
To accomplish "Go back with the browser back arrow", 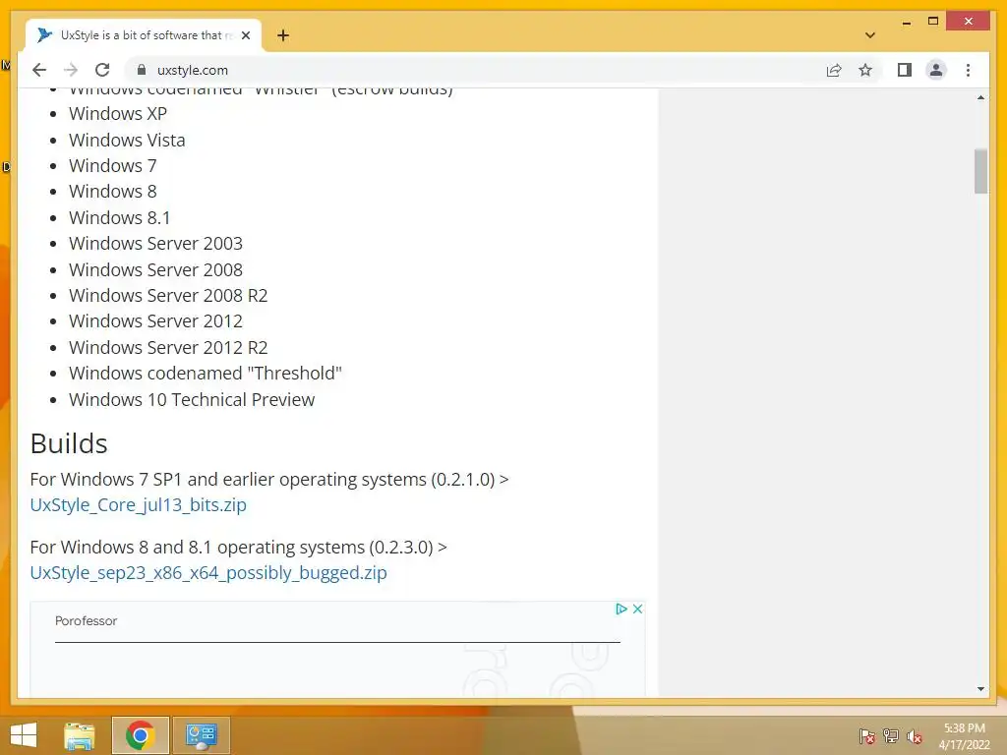I will pyautogui.click(x=39, y=70).
